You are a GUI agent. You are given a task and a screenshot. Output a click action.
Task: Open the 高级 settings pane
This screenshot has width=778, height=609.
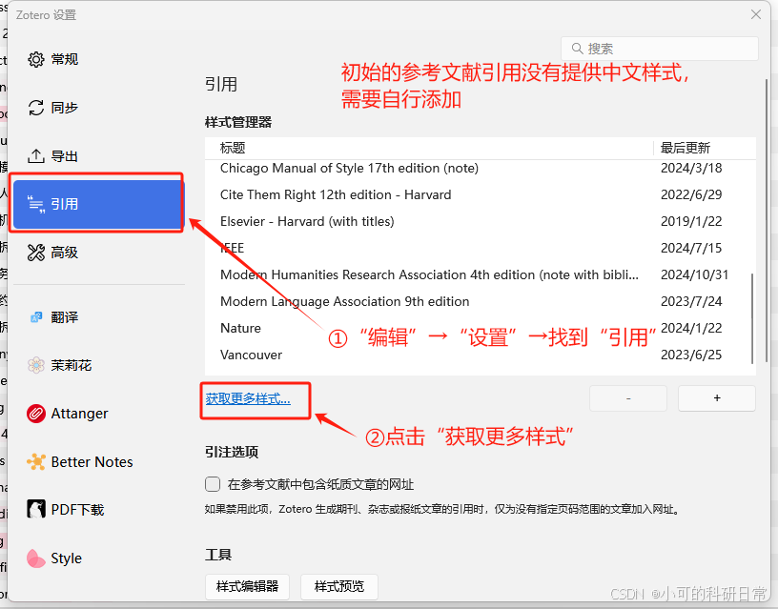99,253
